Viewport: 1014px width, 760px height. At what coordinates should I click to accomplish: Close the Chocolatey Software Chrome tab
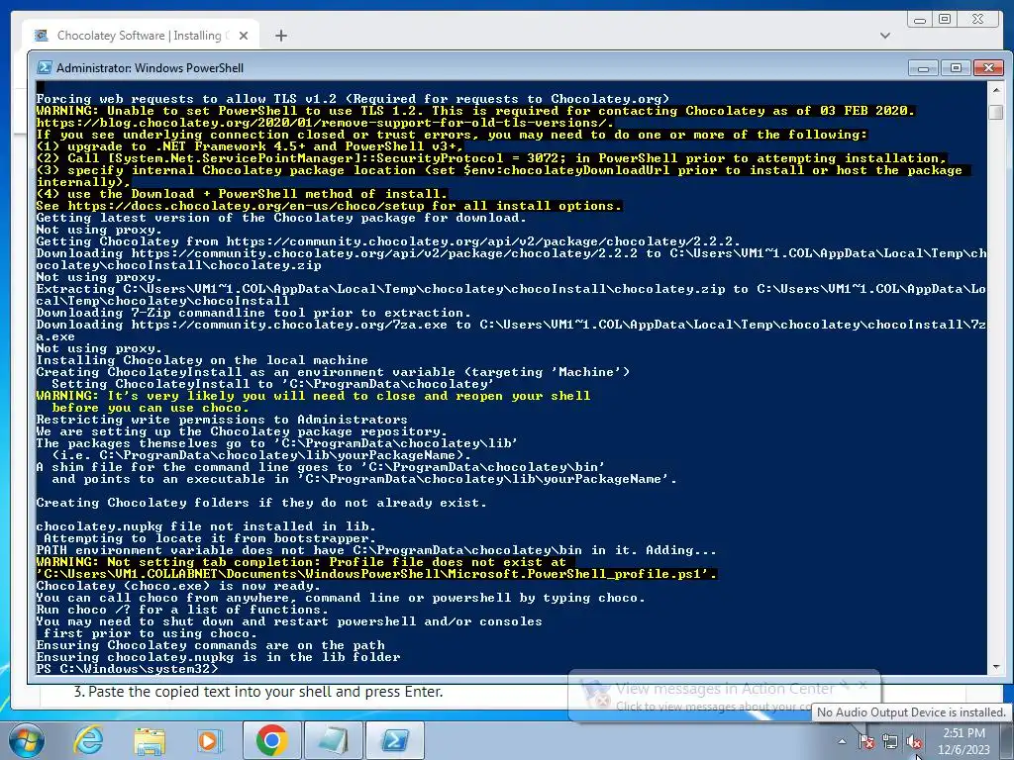pos(244,36)
